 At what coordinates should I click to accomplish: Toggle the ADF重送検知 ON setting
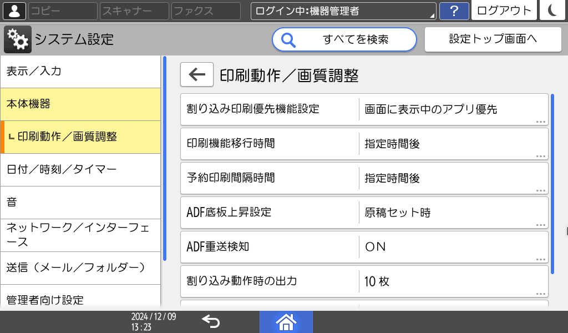(364, 246)
